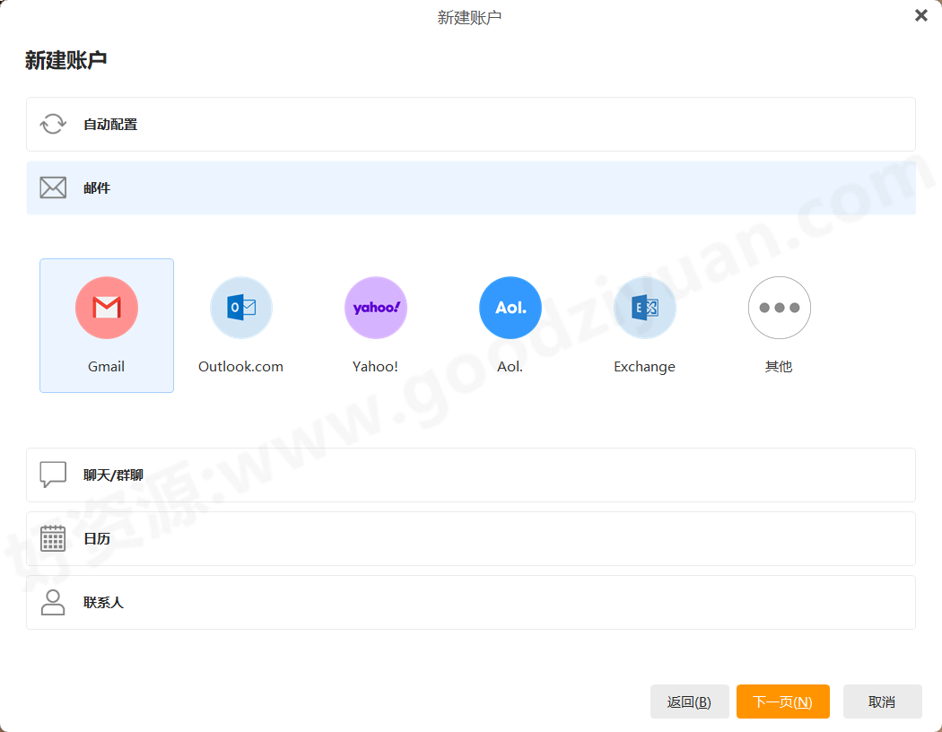Expand the 日历 section
Screen dimensions: 942x732
pyautogui.click(x=471, y=538)
